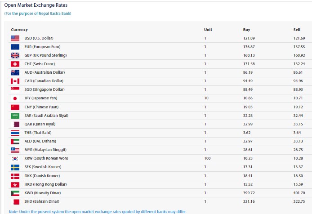This screenshot has width=312, height=214.
Task: Click the South Korean flag icon
Action: tap(15, 158)
